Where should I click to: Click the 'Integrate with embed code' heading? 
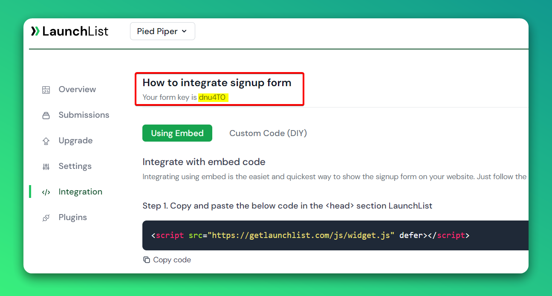[204, 162]
